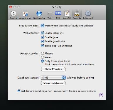The image size is (113, 110).
Task: Click the Fraudulent sites label
Action: tap(29, 26)
